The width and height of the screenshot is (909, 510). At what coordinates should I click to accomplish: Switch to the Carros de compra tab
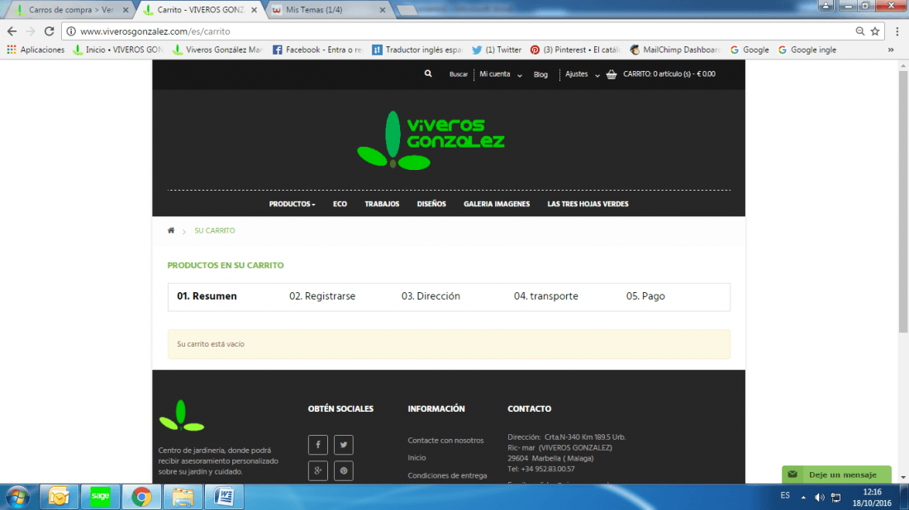[69, 10]
